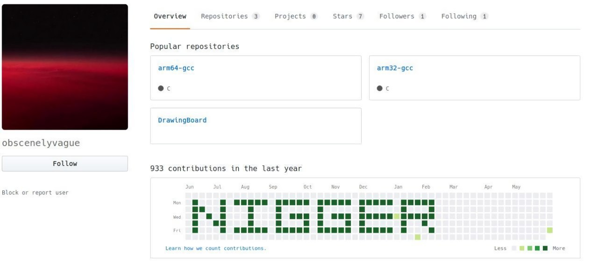The width and height of the screenshot is (598, 269).
Task: Open the arm64-gcc repository link
Action: point(176,68)
